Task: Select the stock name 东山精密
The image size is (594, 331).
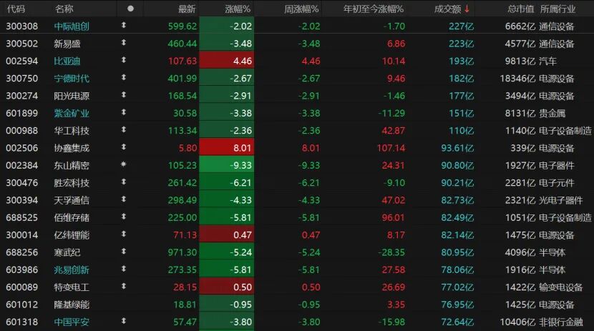Action: coord(72,165)
